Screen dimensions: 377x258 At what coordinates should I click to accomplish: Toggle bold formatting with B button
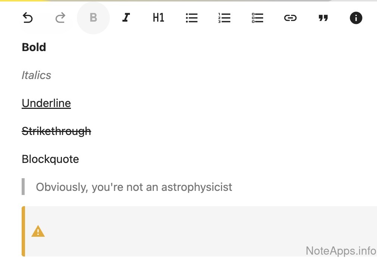[x=93, y=18]
